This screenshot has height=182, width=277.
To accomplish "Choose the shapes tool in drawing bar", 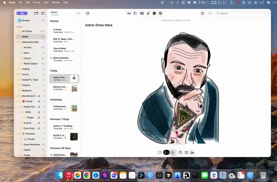I will (x=180, y=152).
